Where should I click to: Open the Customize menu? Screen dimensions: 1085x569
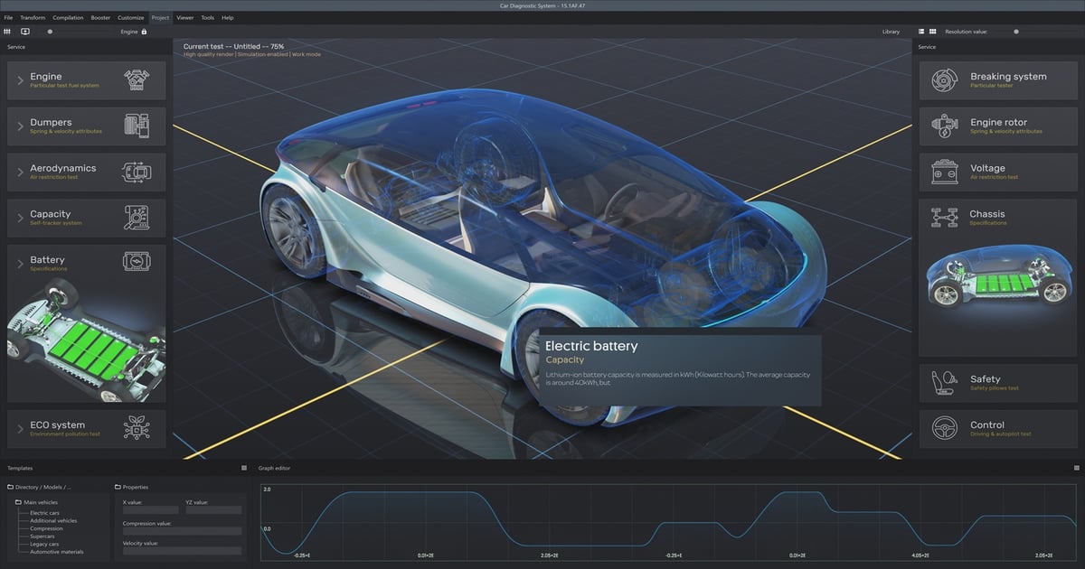point(130,17)
